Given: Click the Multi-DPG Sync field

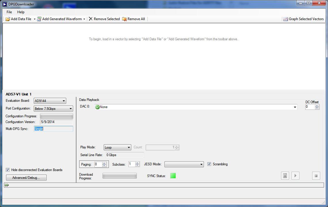Looking at the screenshot, I should click(53, 129).
